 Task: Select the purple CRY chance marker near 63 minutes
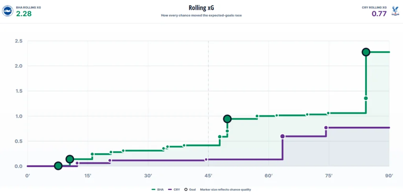point(283,136)
